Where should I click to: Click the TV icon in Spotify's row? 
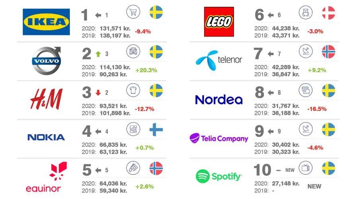pos(306,168)
